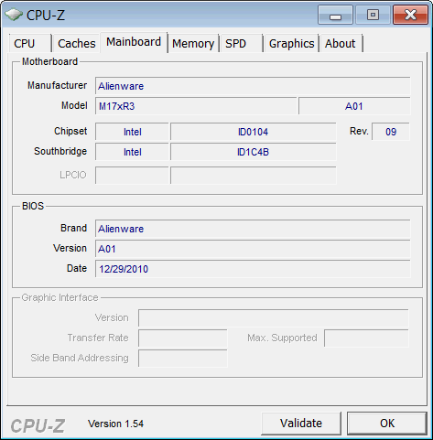The height and width of the screenshot is (440, 433).
Task: Click the BIOS Brand field Alienware
Action: pos(253,229)
